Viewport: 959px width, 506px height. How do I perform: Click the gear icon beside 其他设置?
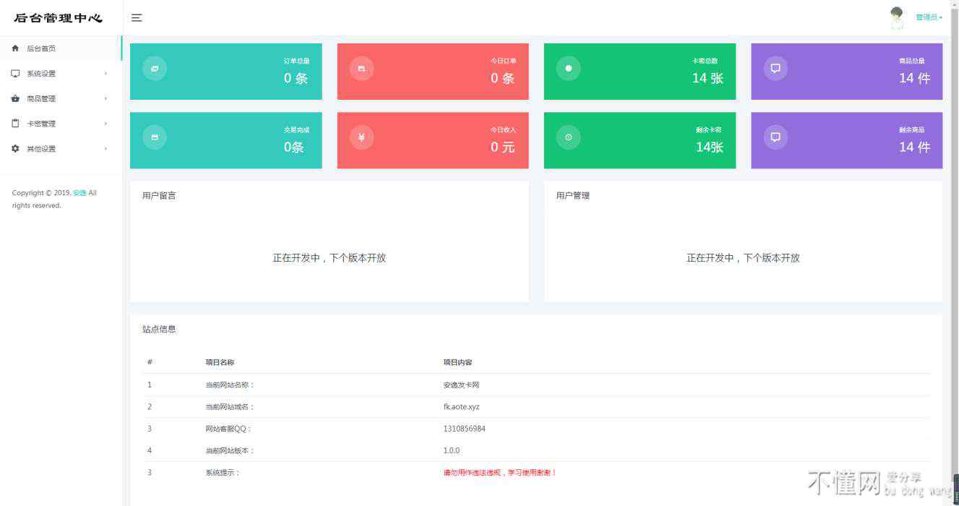click(15, 148)
